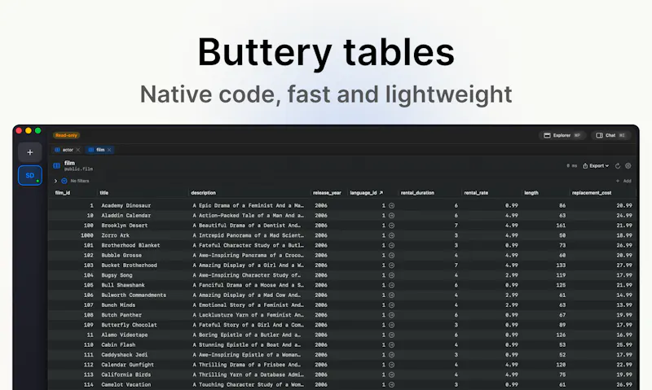
Task: Click the film table icon near title
Action: pos(56,166)
